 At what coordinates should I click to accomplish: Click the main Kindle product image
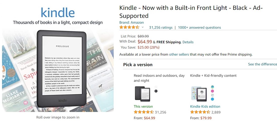(58, 68)
